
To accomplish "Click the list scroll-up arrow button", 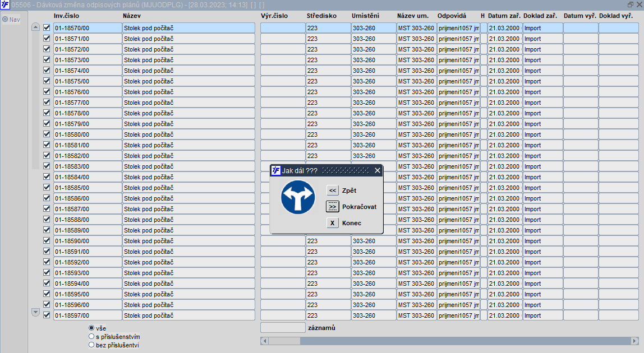I will (x=35, y=27).
